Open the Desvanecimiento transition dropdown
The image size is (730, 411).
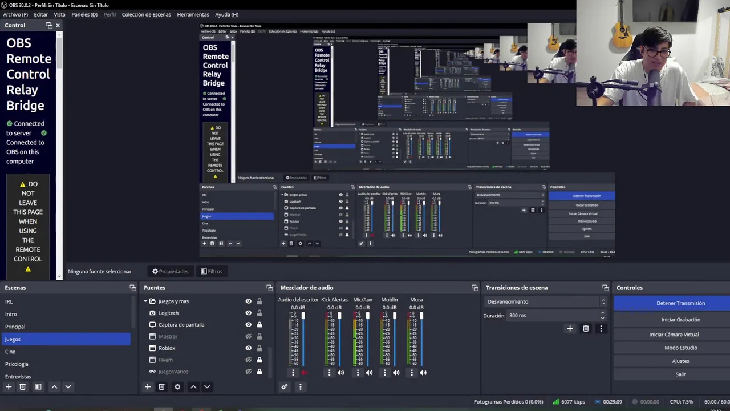click(546, 301)
